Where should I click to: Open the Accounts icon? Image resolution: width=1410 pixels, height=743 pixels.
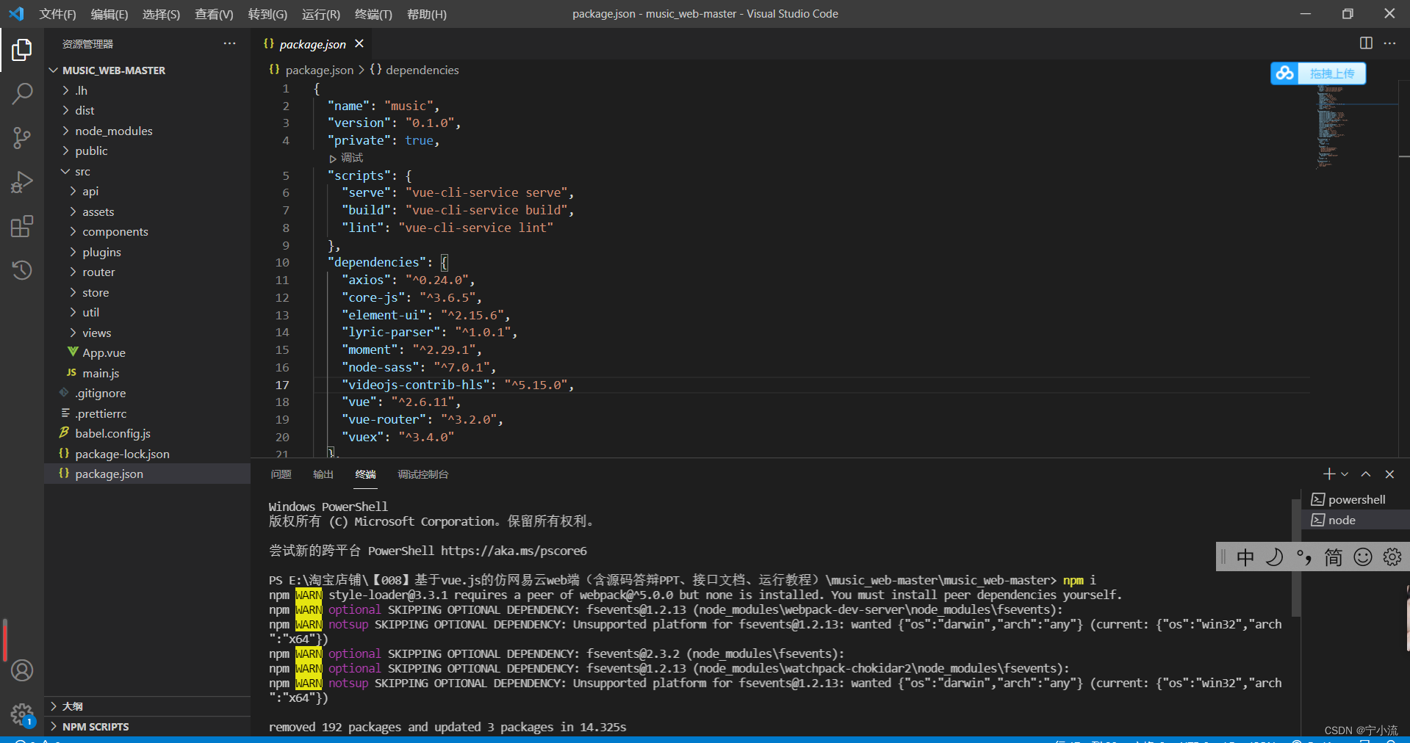(x=22, y=670)
